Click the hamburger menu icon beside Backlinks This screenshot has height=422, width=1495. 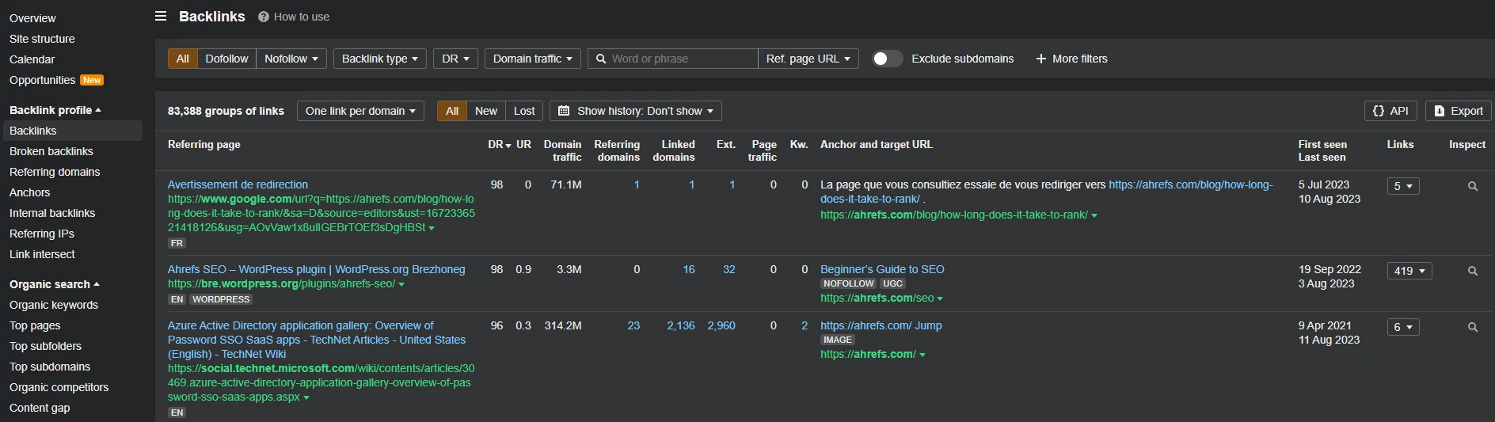(161, 16)
